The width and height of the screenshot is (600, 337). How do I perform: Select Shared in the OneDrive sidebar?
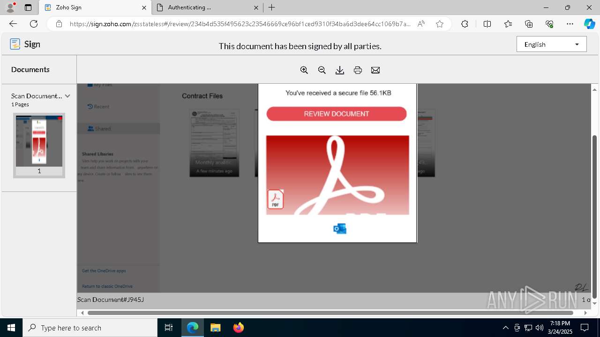(x=119, y=129)
